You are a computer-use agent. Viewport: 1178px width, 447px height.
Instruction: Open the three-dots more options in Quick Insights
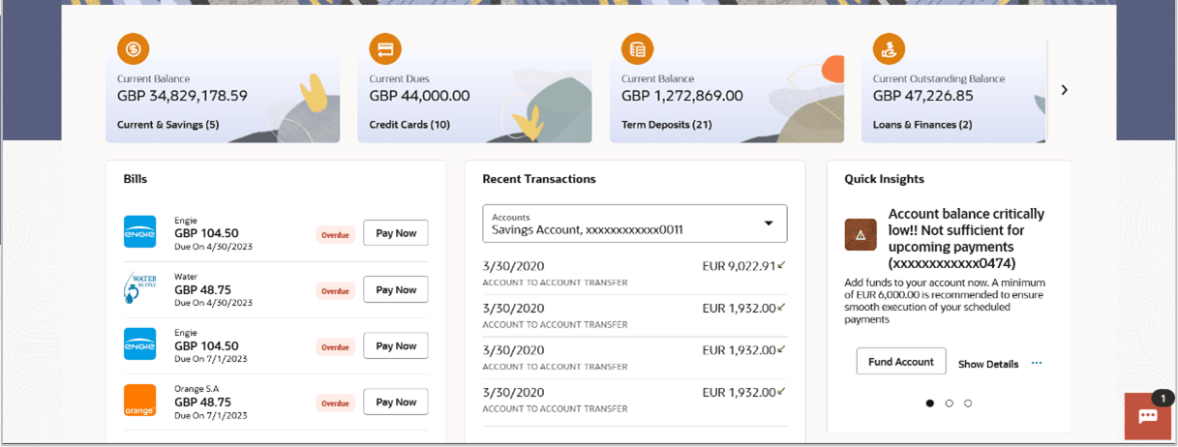pyautogui.click(x=1037, y=364)
